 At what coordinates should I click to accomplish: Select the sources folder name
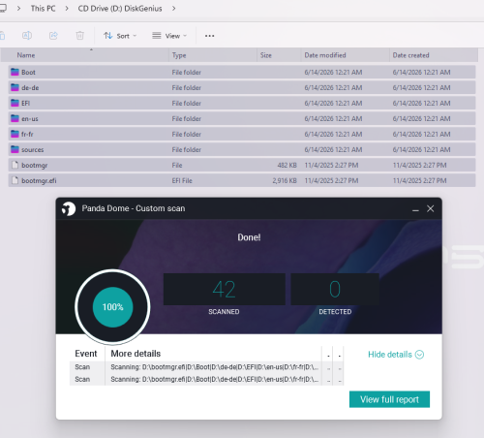point(33,149)
